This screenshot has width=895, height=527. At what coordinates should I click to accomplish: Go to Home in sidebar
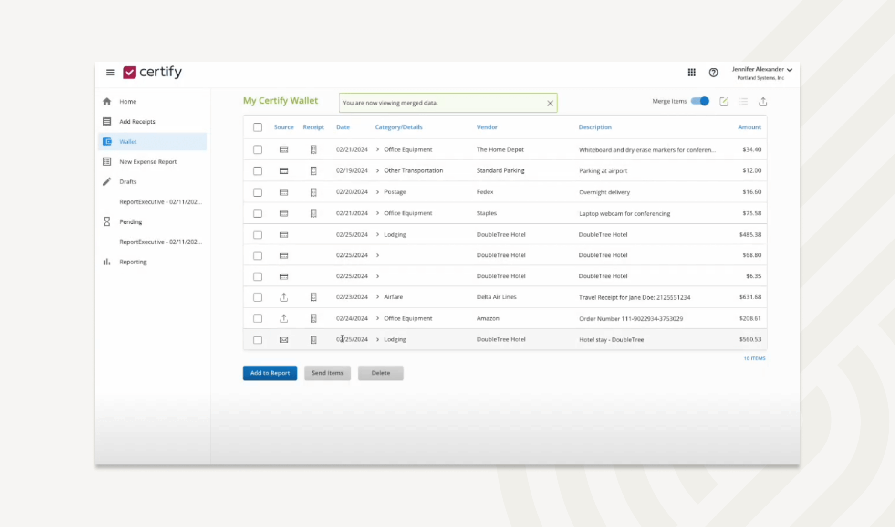point(128,102)
